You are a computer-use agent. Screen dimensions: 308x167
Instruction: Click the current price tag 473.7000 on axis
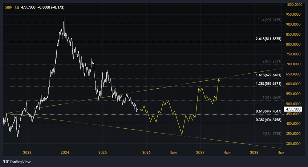[293, 109]
